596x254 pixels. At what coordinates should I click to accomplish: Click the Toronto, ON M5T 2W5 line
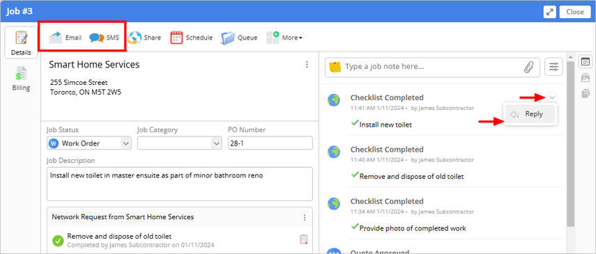point(86,91)
